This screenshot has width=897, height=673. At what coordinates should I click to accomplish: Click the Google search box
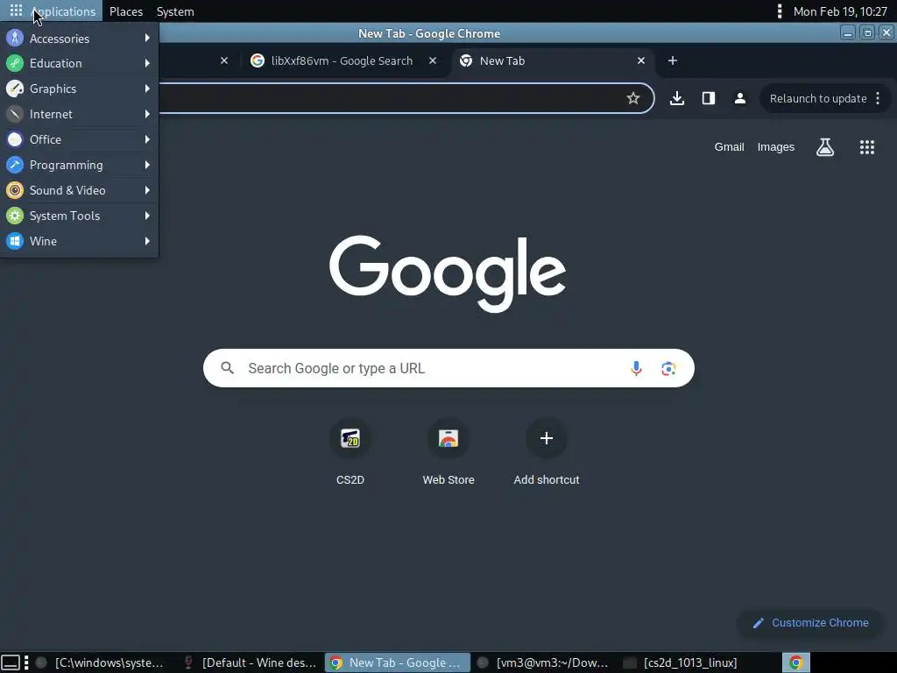[448, 368]
